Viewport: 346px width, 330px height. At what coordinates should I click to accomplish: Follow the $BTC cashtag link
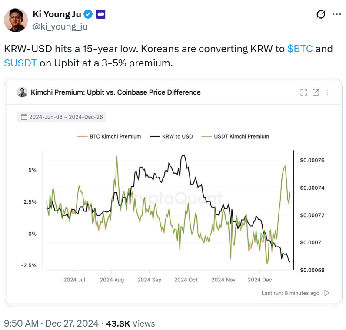tap(300, 49)
